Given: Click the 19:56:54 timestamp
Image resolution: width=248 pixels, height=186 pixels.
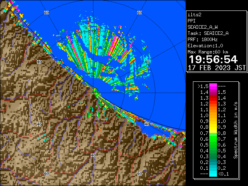Looking at the screenshot, I should [x=213, y=59].
